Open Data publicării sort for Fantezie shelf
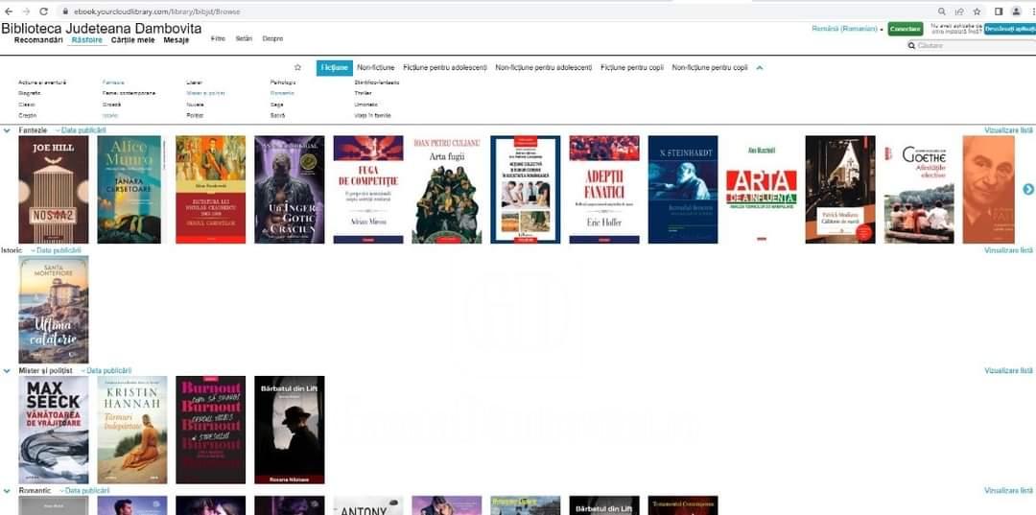 [81, 130]
